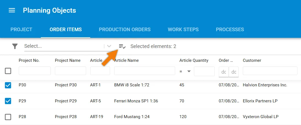Click the Article Name filter field

[145, 71]
